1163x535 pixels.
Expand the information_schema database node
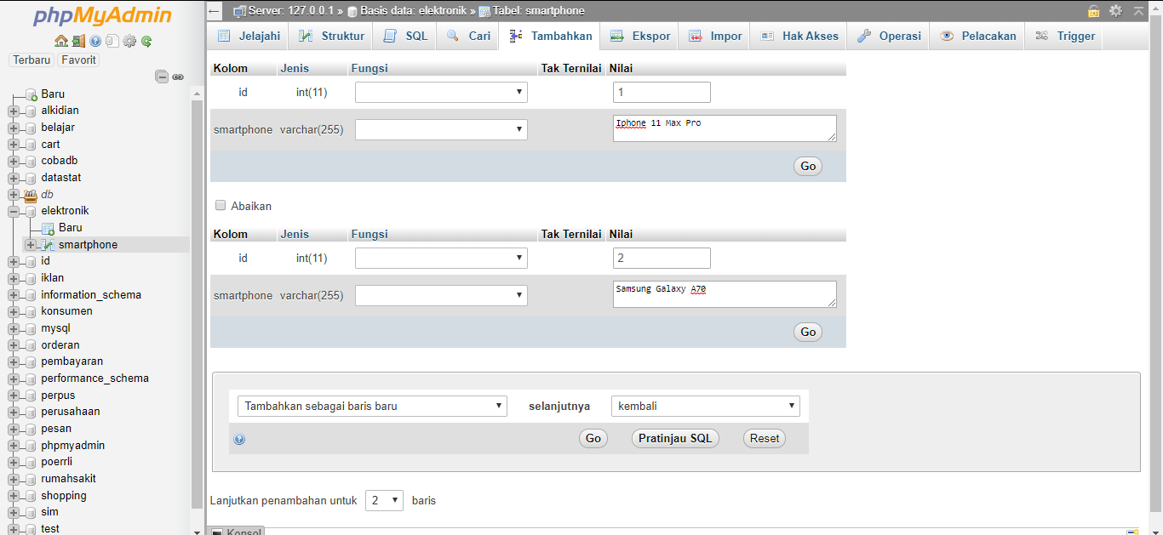click(14, 295)
